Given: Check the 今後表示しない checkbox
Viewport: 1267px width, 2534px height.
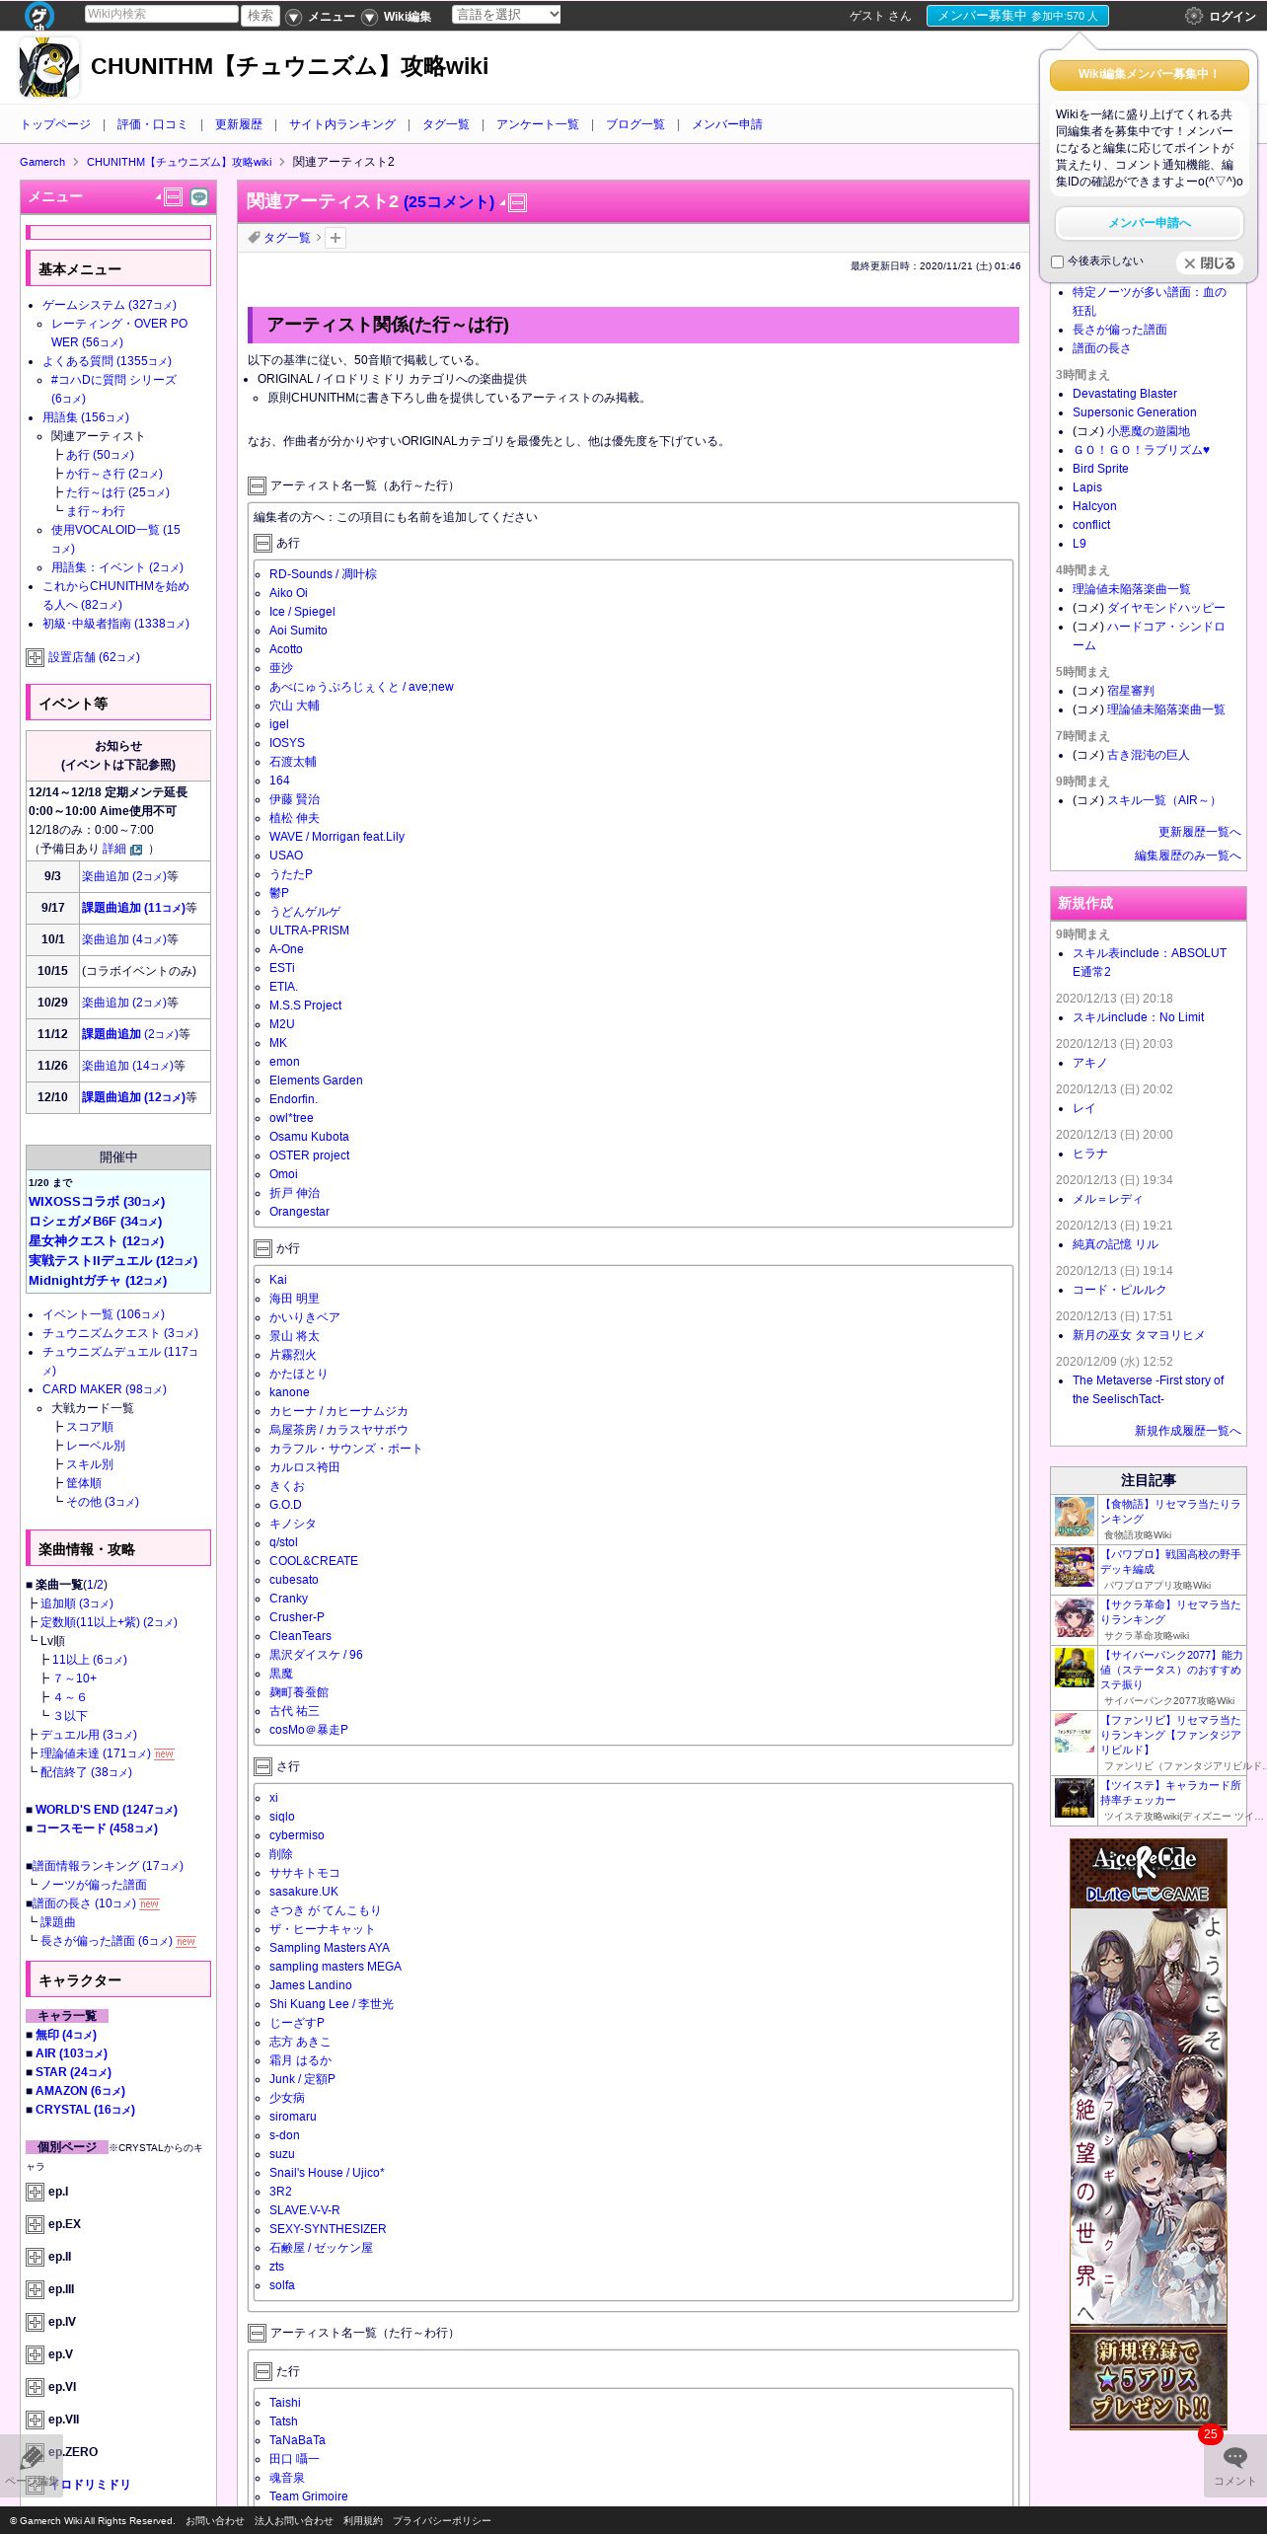Looking at the screenshot, I should tap(1057, 261).
